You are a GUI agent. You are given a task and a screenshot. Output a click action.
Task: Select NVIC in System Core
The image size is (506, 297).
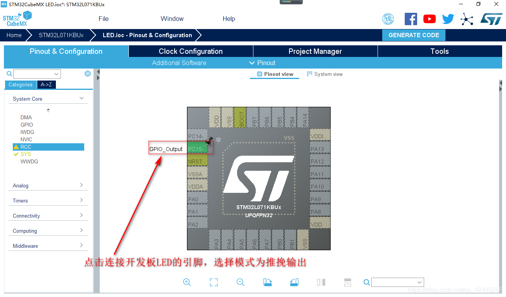click(x=26, y=139)
